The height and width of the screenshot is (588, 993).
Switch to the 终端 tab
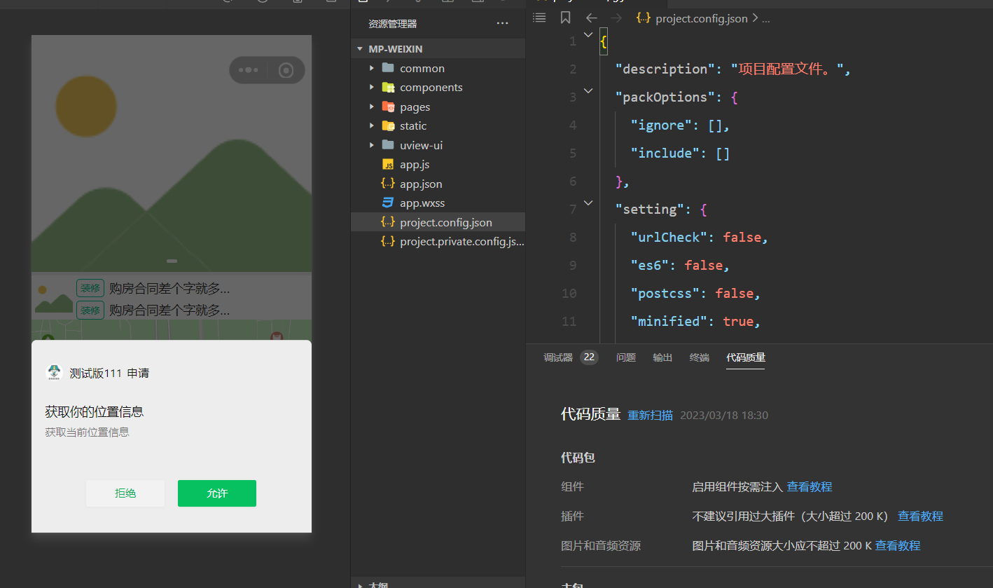pyautogui.click(x=700, y=357)
